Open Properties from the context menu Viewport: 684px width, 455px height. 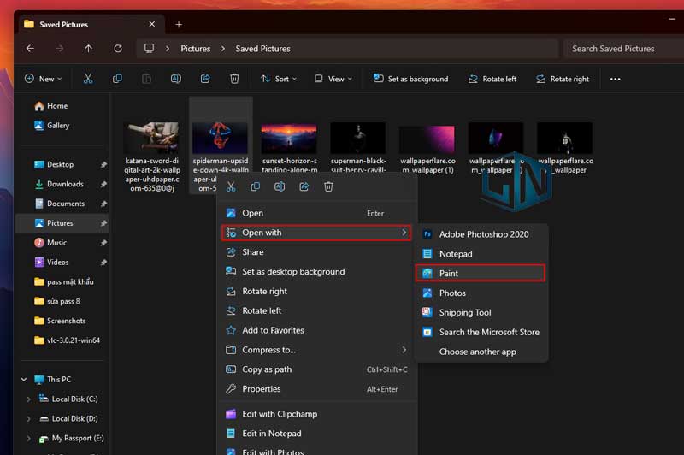click(316, 388)
